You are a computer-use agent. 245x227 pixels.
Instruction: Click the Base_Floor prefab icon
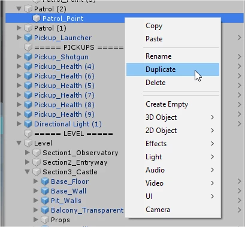coord(45,181)
